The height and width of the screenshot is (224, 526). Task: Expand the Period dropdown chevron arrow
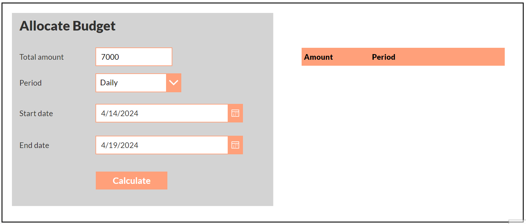pyautogui.click(x=174, y=83)
